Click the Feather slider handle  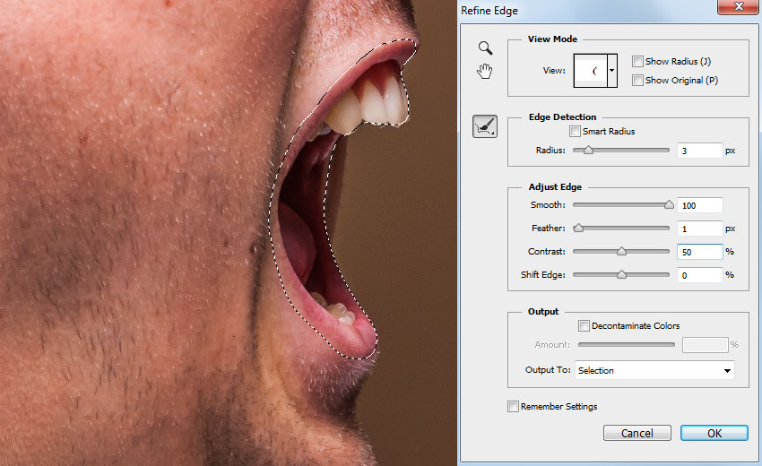pyautogui.click(x=578, y=228)
